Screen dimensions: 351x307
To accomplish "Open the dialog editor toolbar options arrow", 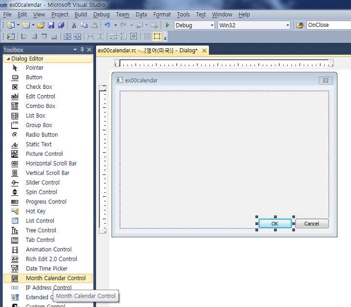I will [x=165, y=39].
